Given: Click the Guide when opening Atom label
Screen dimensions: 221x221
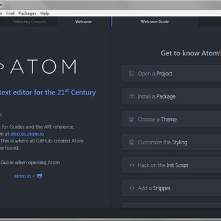Looking at the screenshot, I should coord(30,163).
